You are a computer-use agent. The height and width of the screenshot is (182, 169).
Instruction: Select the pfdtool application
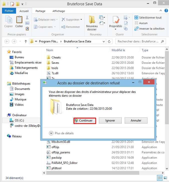(x=56, y=168)
